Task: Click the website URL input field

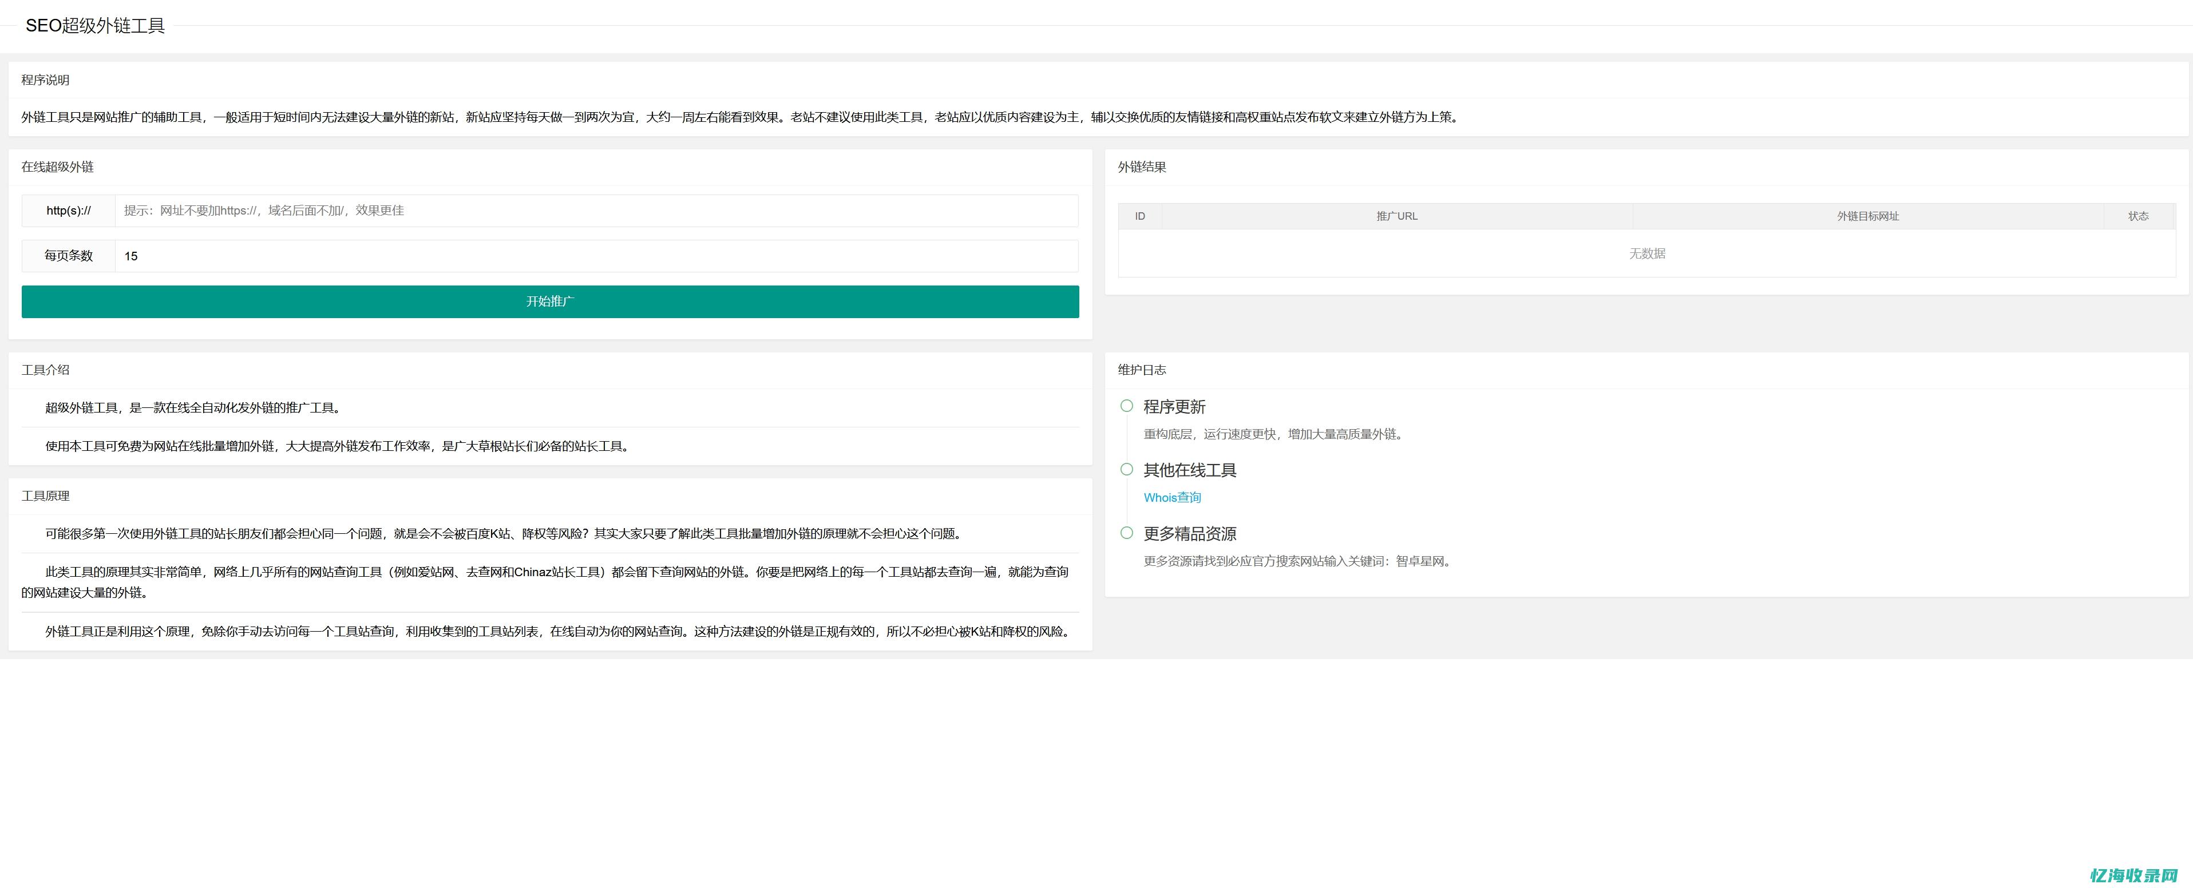Action: [x=596, y=211]
